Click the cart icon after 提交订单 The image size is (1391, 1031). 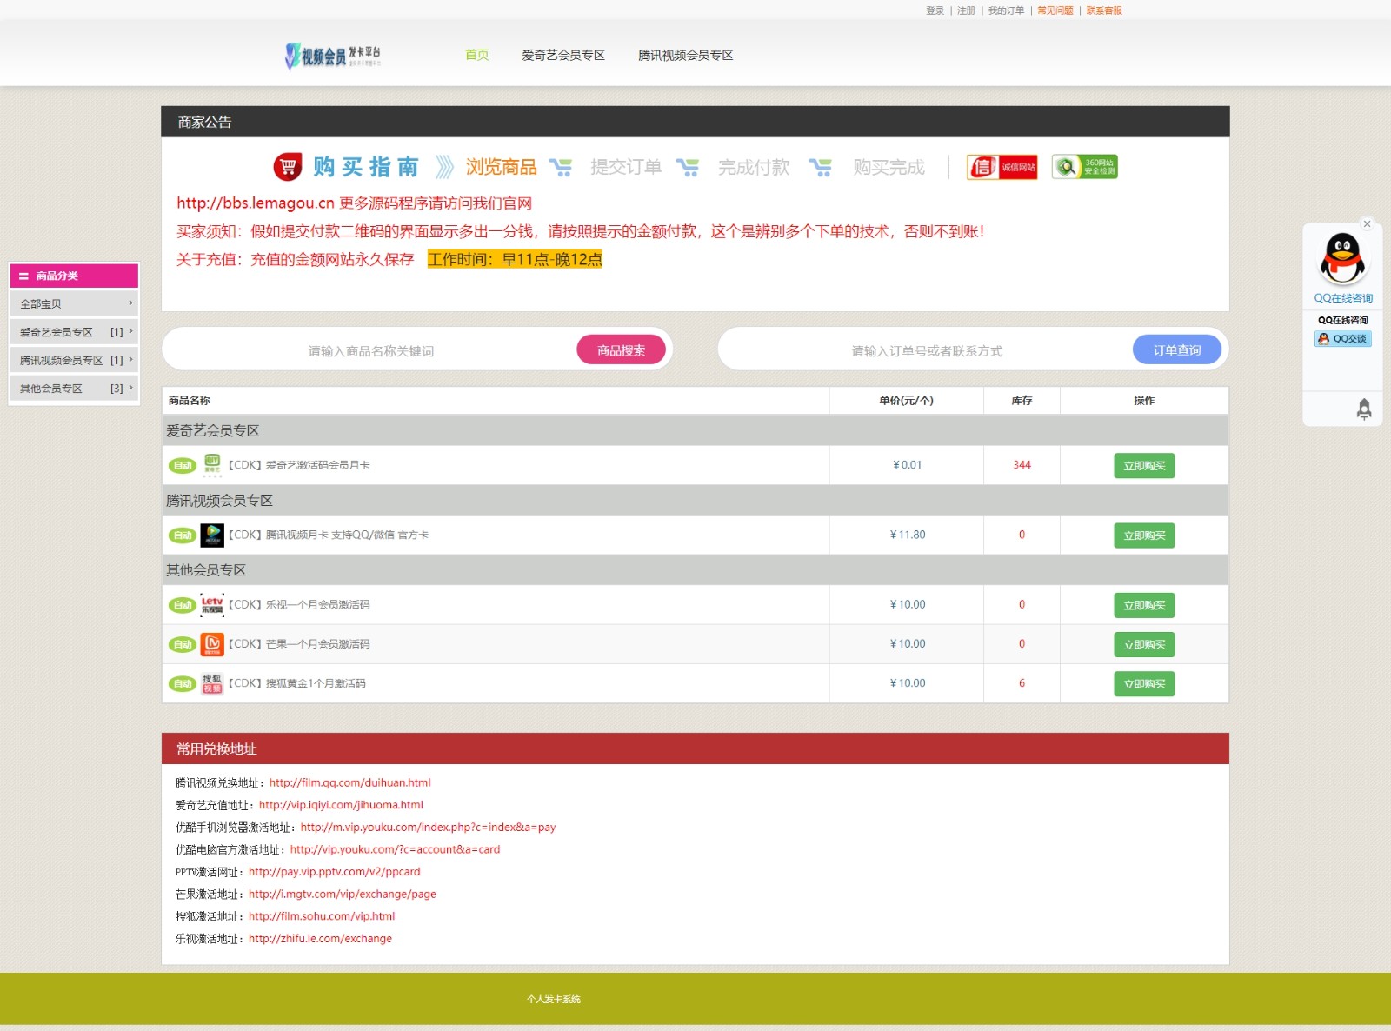(688, 168)
